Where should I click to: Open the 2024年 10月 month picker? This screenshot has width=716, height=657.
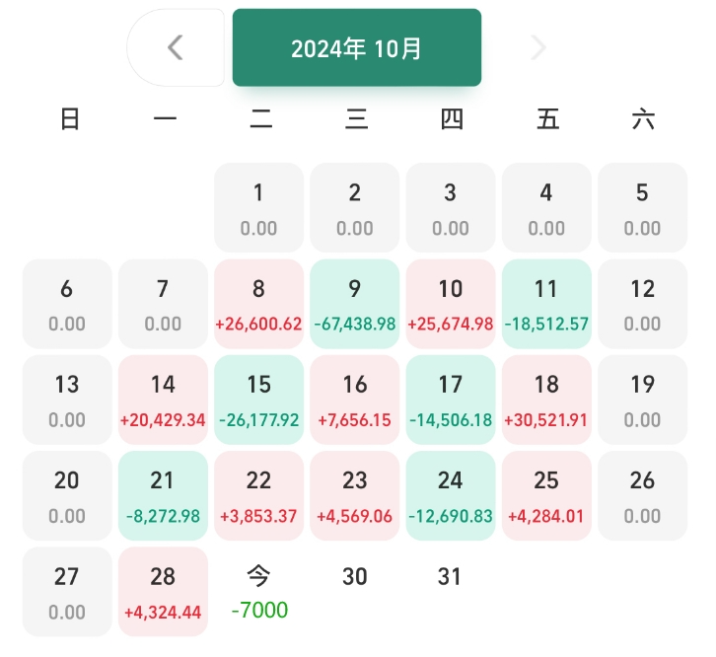tap(357, 47)
